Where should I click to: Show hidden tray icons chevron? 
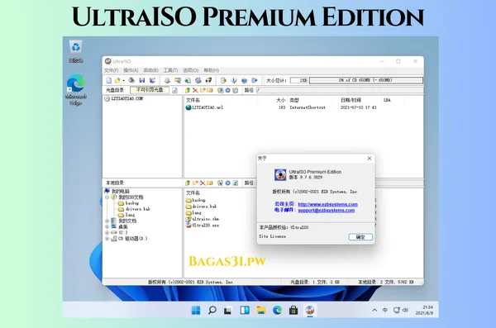click(374, 311)
